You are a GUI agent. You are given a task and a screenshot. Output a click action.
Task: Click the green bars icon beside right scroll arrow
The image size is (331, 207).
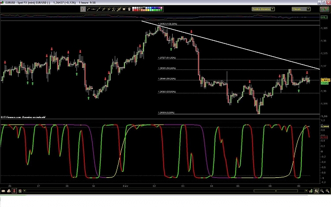tap(311, 191)
